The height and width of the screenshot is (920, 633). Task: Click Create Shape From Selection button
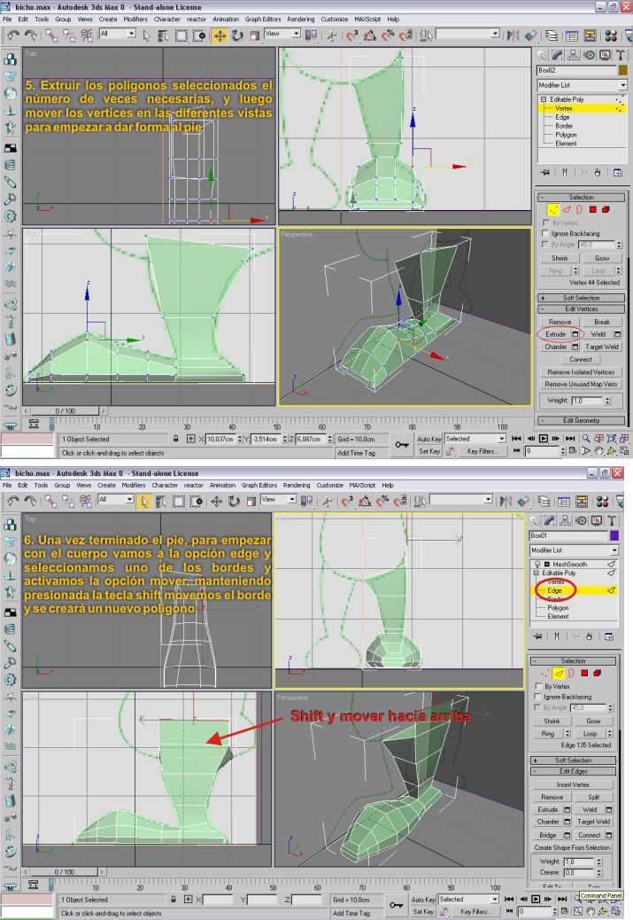(572, 848)
